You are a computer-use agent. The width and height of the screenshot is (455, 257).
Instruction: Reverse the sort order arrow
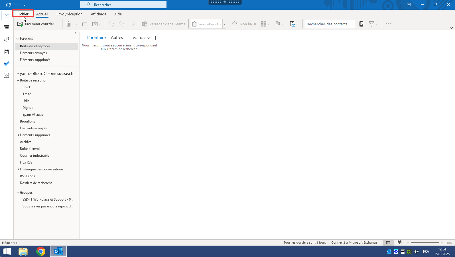[155, 38]
